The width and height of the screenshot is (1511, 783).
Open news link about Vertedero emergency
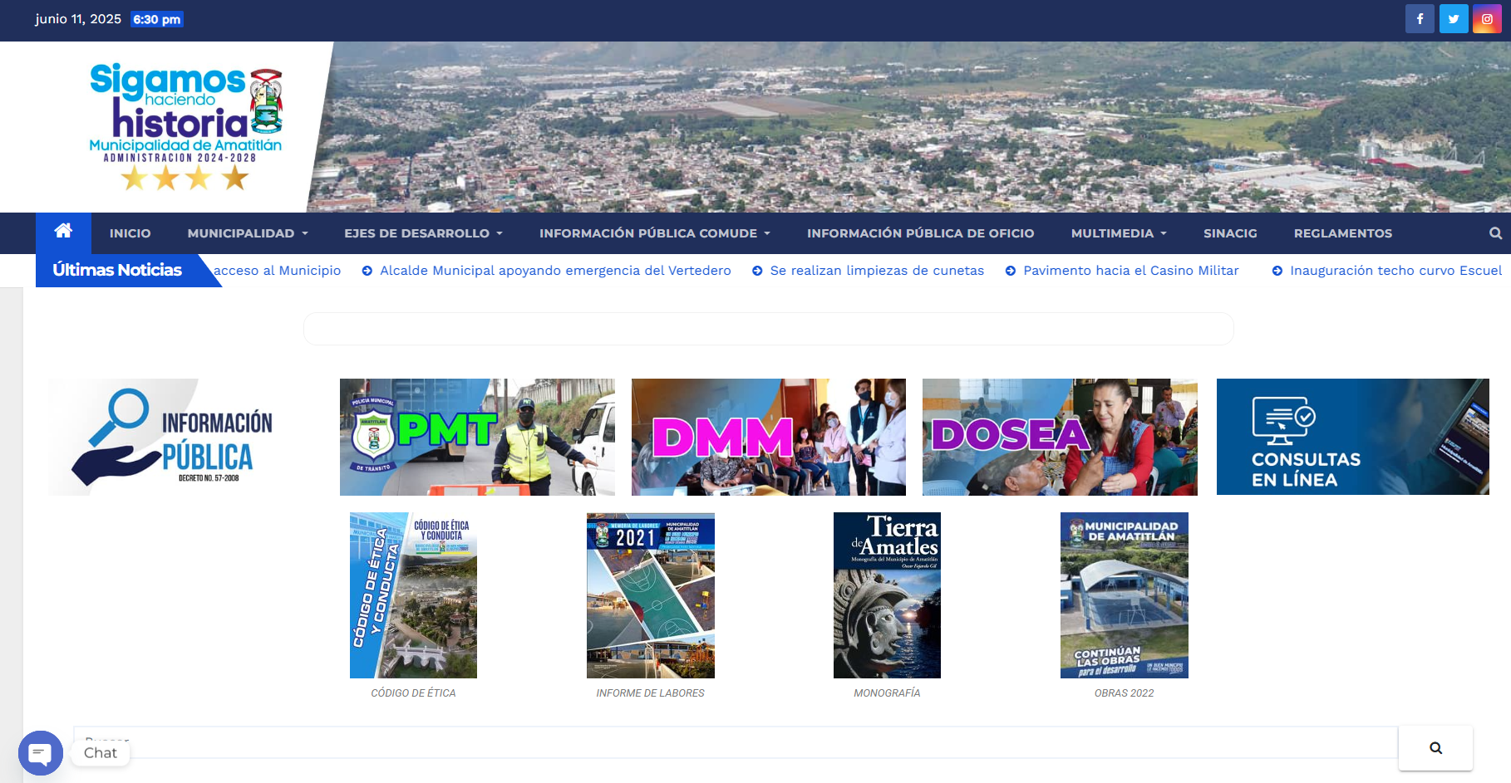(555, 271)
